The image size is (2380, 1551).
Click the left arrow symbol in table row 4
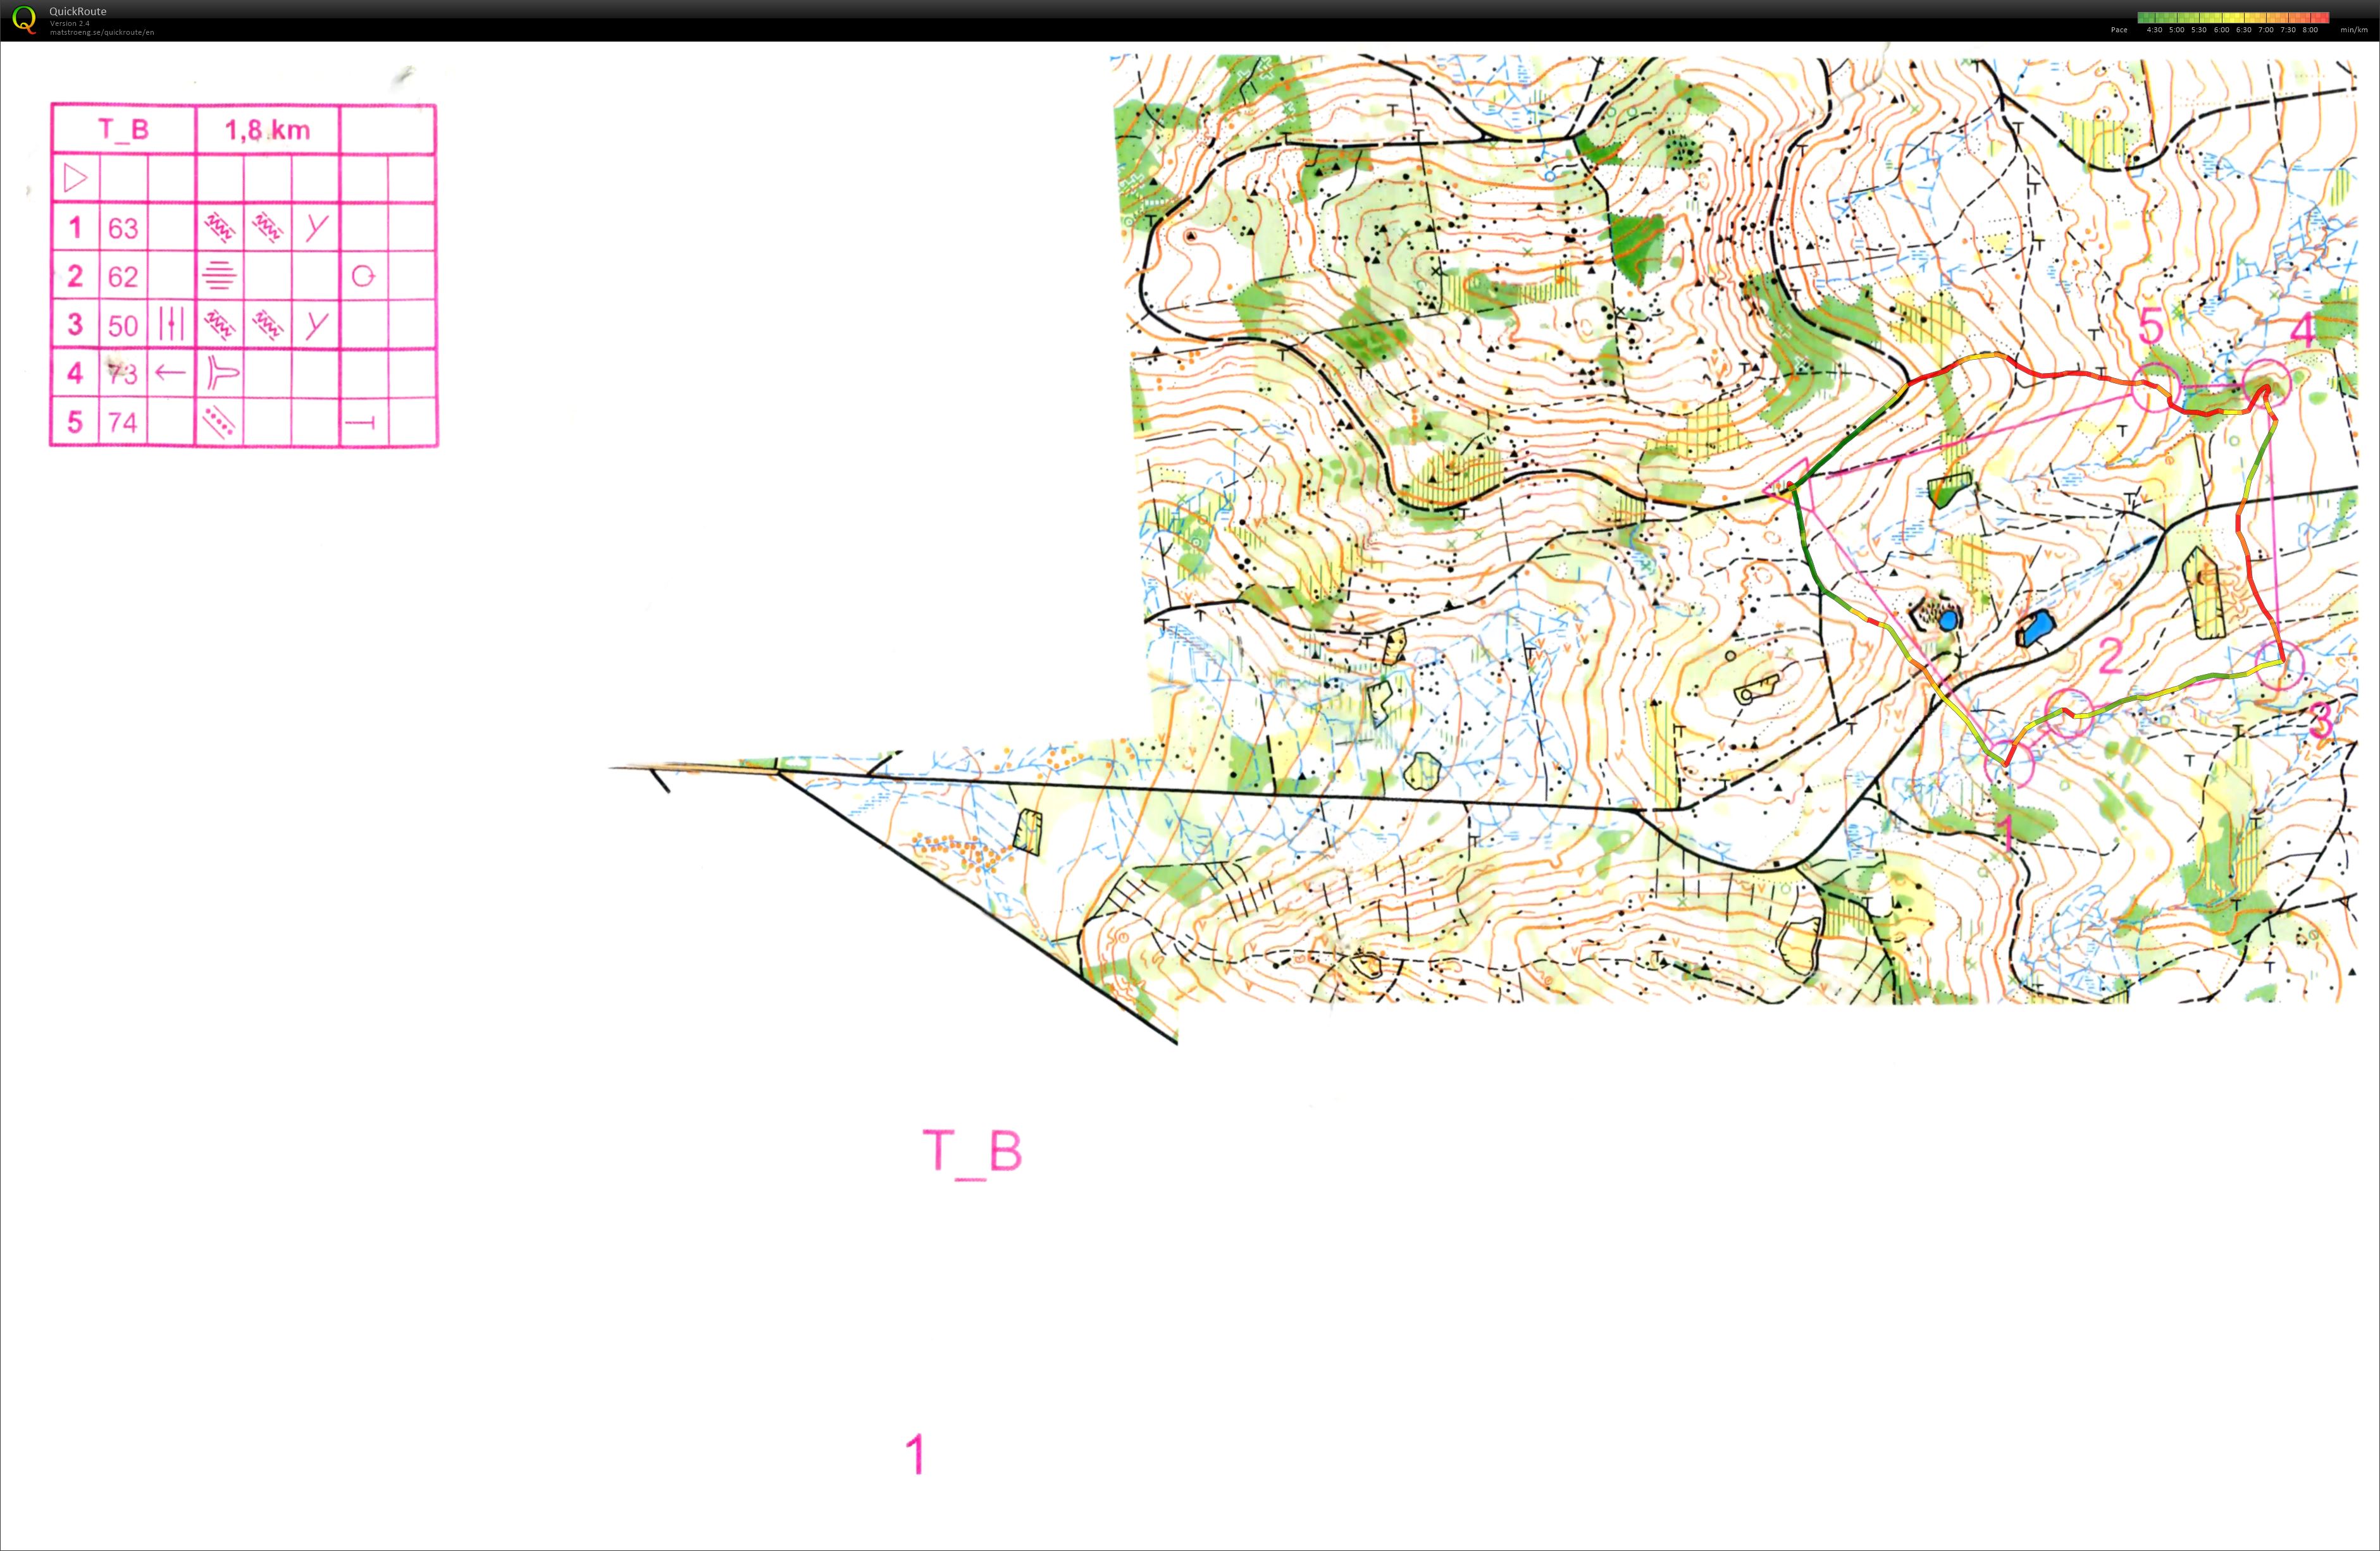click(x=171, y=373)
